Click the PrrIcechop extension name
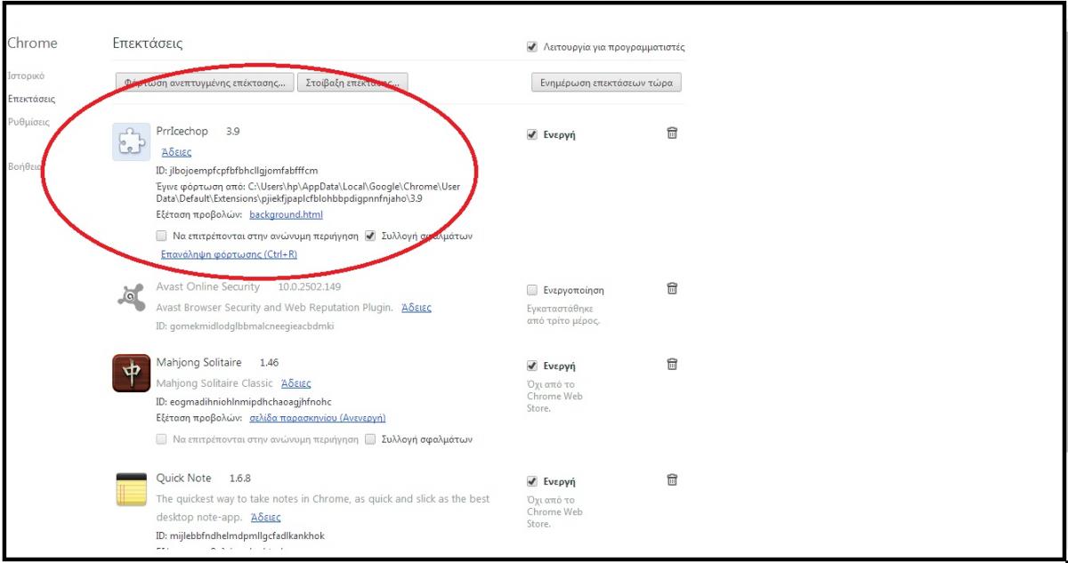Image resolution: width=1068 pixels, height=563 pixels. pos(182,131)
